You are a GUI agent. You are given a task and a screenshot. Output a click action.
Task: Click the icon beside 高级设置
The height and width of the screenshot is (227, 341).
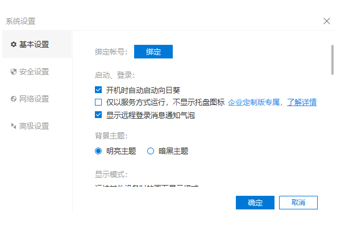pos(14,126)
